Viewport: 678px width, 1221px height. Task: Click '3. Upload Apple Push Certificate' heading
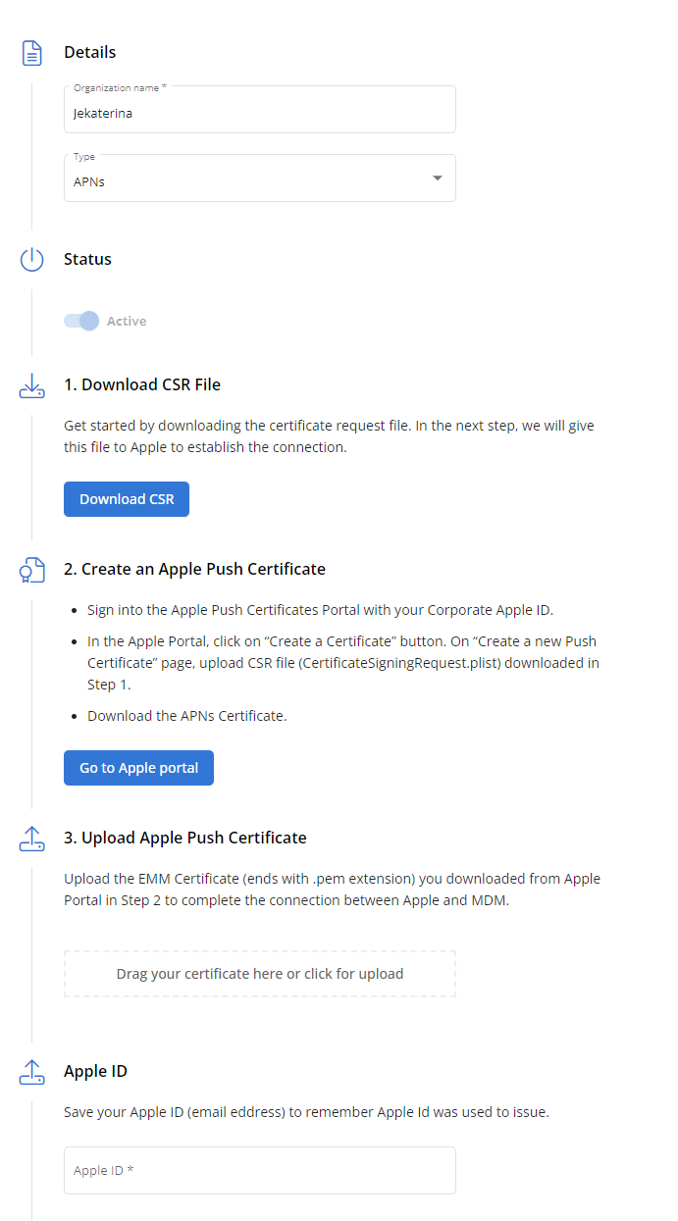click(184, 839)
